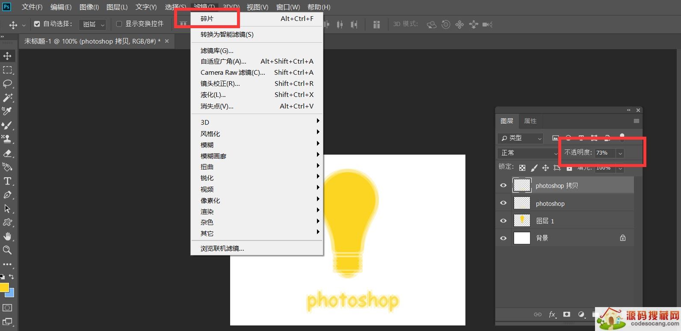The height and width of the screenshot is (331, 681).
Task: Open the 文件(F) menu
Action: [x=32, y=7]
